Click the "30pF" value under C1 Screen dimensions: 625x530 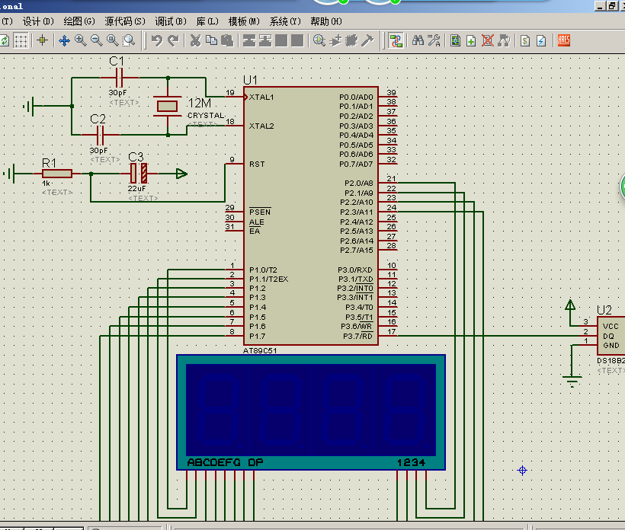click(117, 92)
